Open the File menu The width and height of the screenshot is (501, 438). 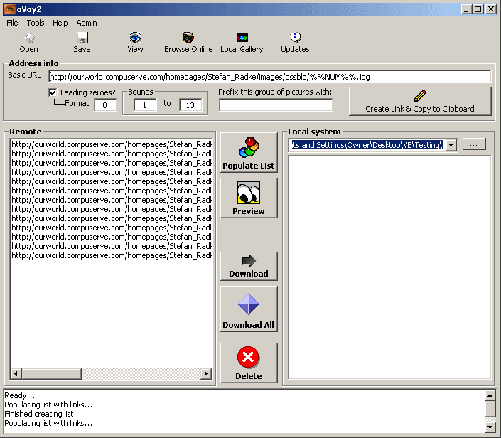[x=13, y=23]
